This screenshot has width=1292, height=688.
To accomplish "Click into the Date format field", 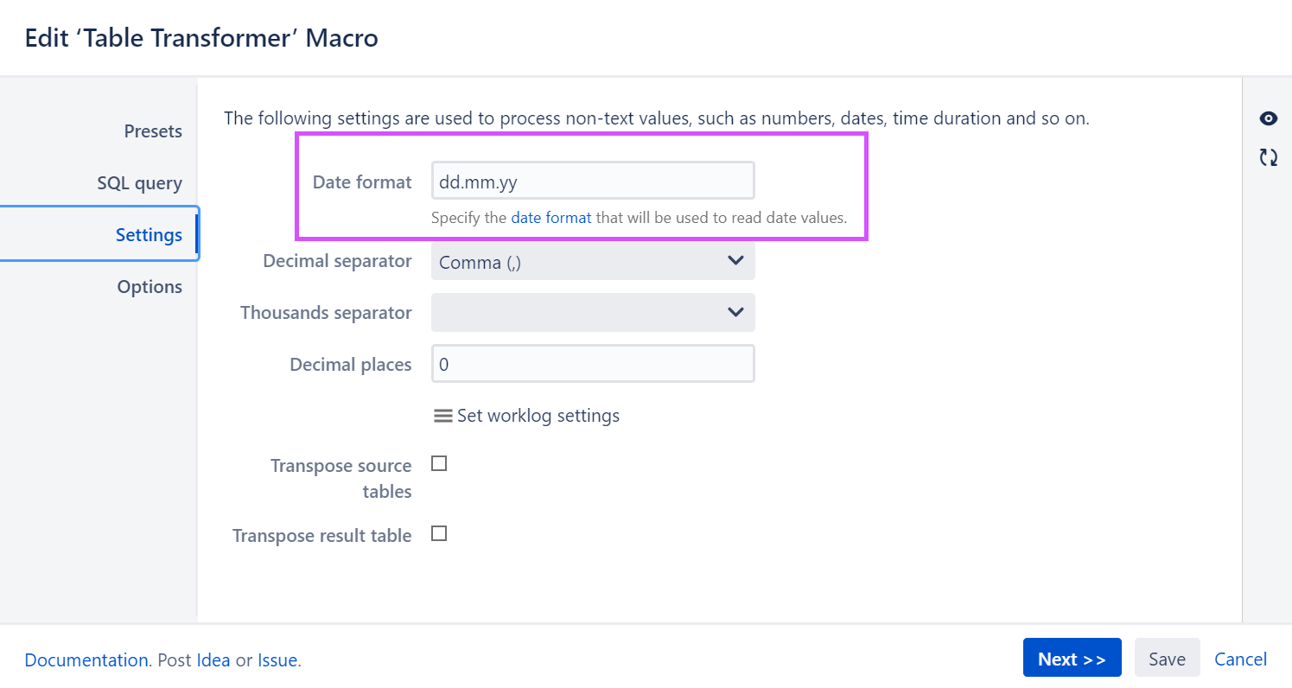I will coord(593,182).
